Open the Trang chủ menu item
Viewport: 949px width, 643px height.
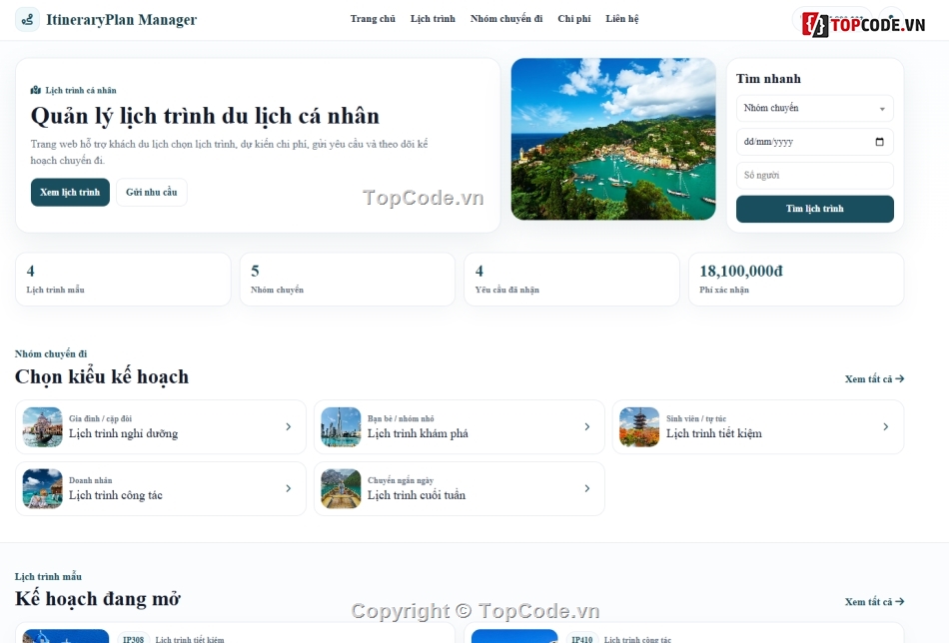373,19
